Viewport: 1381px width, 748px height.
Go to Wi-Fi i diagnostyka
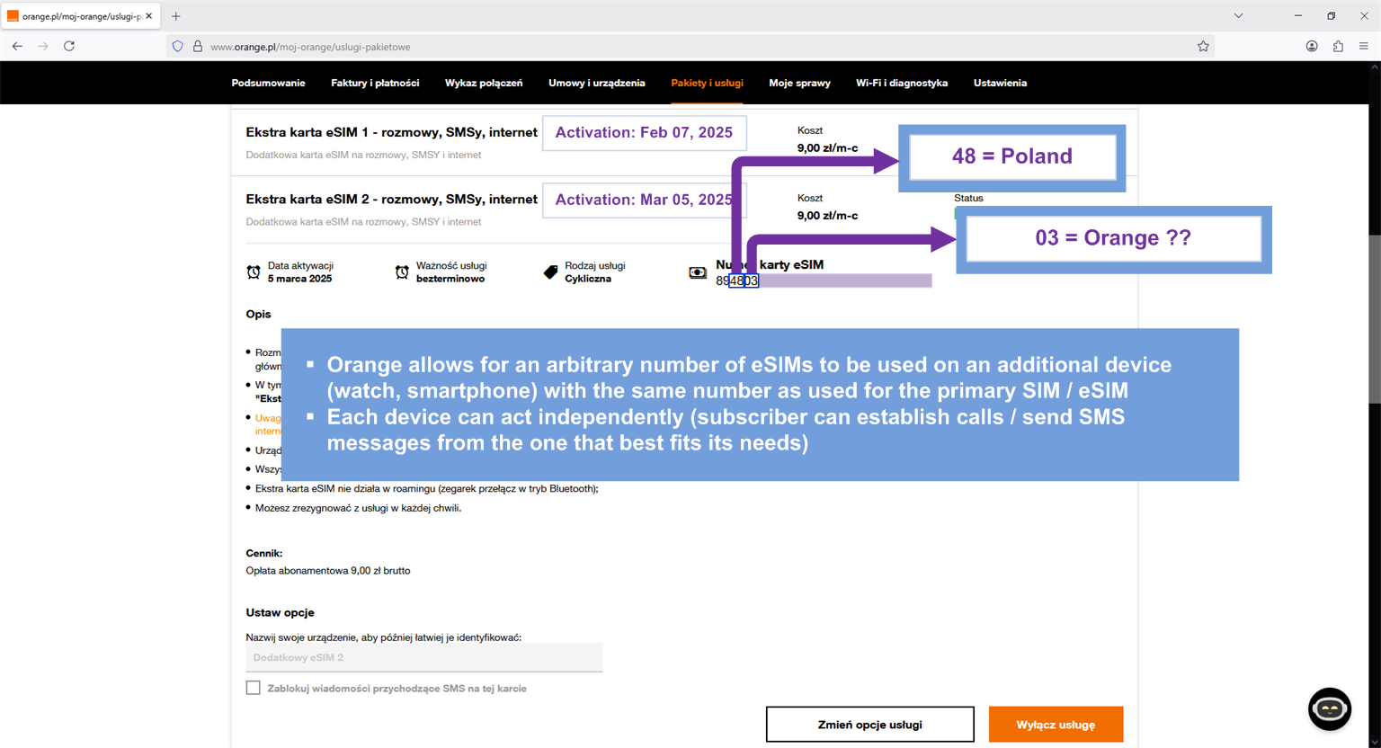click(x=902, y=83)
